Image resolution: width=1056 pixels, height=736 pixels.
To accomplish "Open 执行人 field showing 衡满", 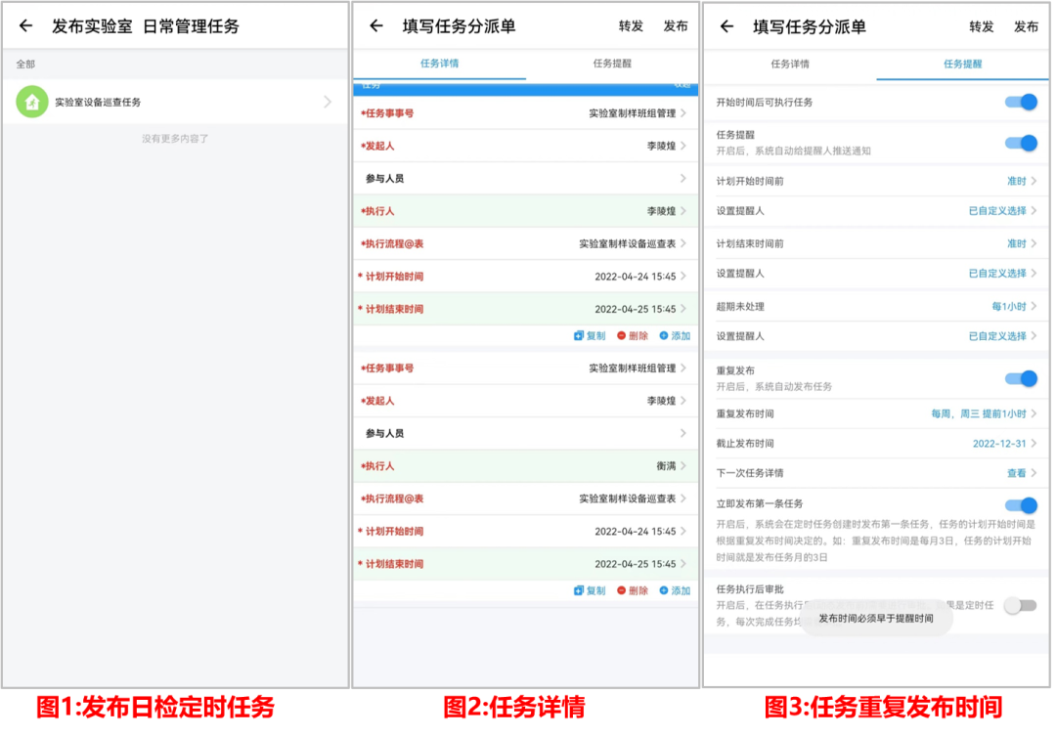I will [x=665, y=466].
